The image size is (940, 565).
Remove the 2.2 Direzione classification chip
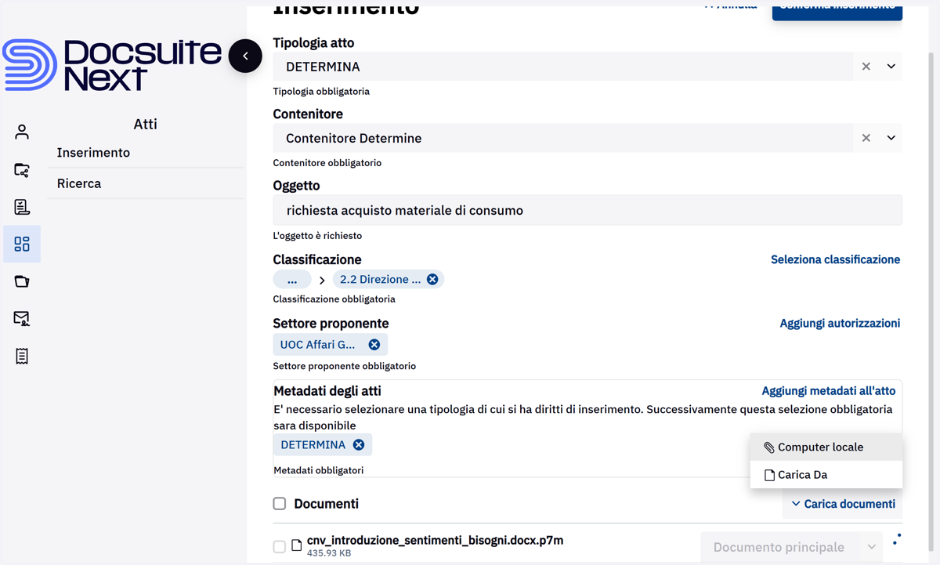(x=432, y=280)
